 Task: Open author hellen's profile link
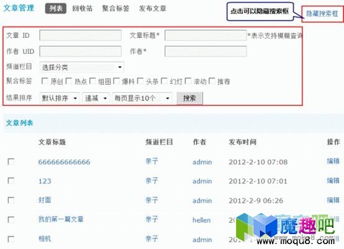coord(202,220)
